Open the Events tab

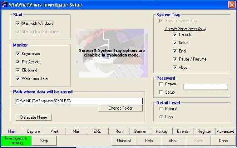coord(183,131)
